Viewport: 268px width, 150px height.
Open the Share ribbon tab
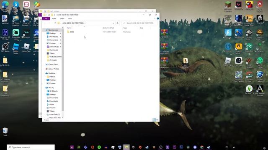[62, 18]
